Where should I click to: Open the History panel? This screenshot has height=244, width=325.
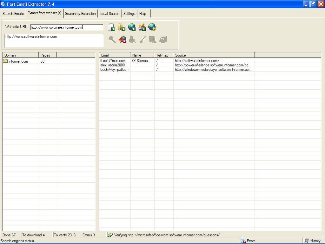tap(313, 241)
